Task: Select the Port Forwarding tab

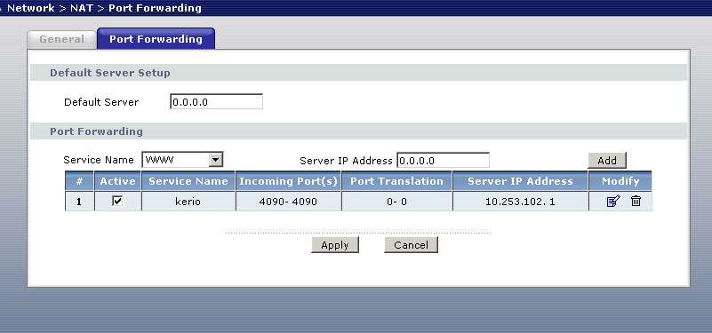Action: click(156, 39)
